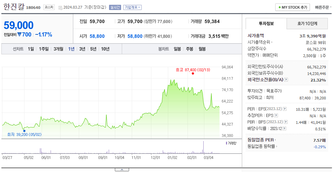Click the 52주최고 label
This screenshot has width=333, height=172.
(x=255, y=98)
